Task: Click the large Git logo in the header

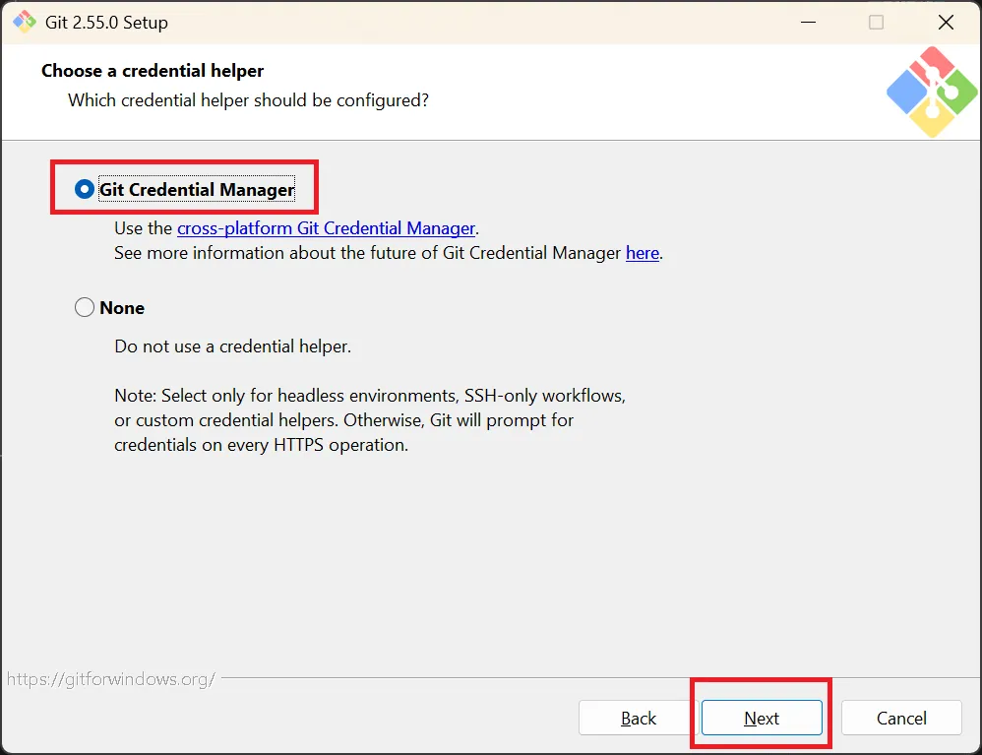Action: [x=932, y=92]
